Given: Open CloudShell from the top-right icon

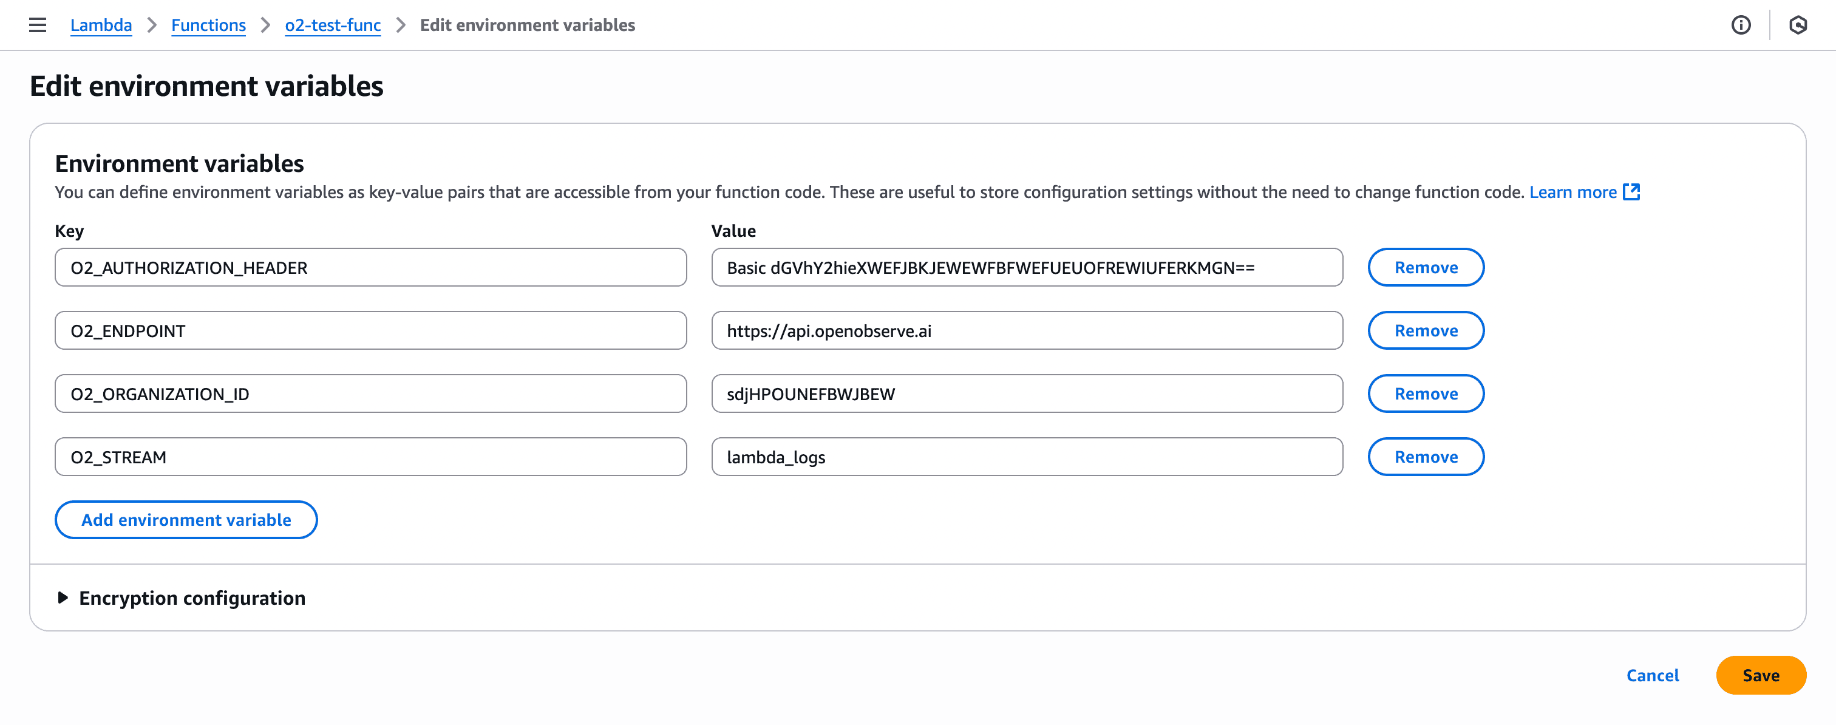Looking at the screenshot, I should tap(1798, 25).
